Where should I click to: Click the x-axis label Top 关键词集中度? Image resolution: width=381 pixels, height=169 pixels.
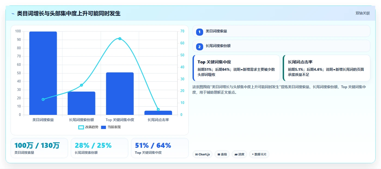(120, 120)
